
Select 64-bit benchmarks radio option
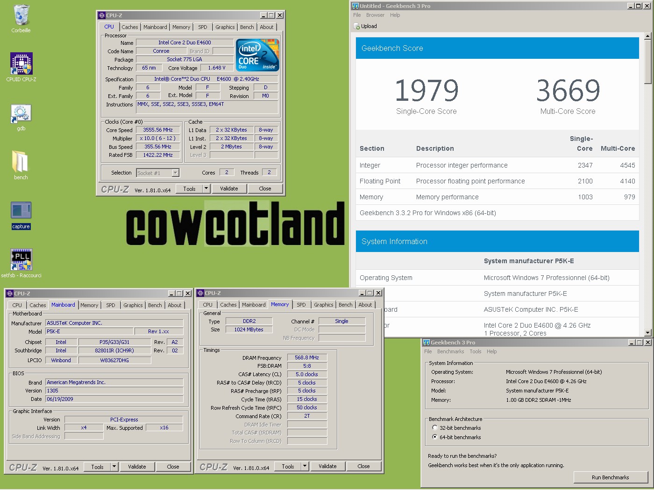(435, 437)
